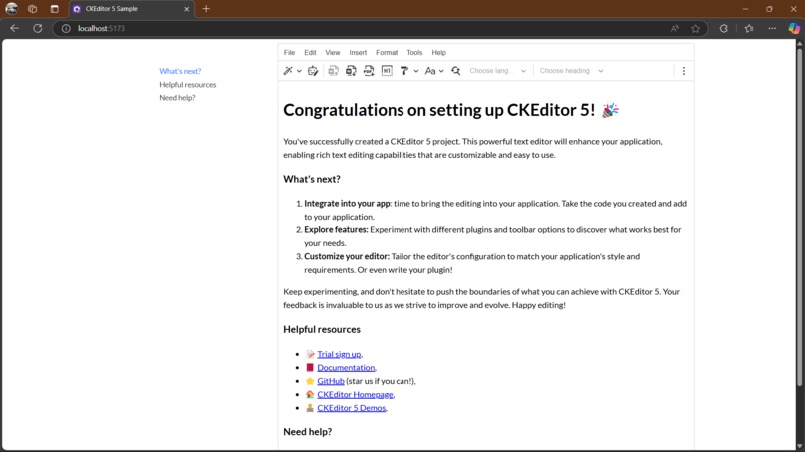The height and width of the screenshot is (452, 805).
Task: Click the Need help? heading in editor
Action: [x=307, y=432]
